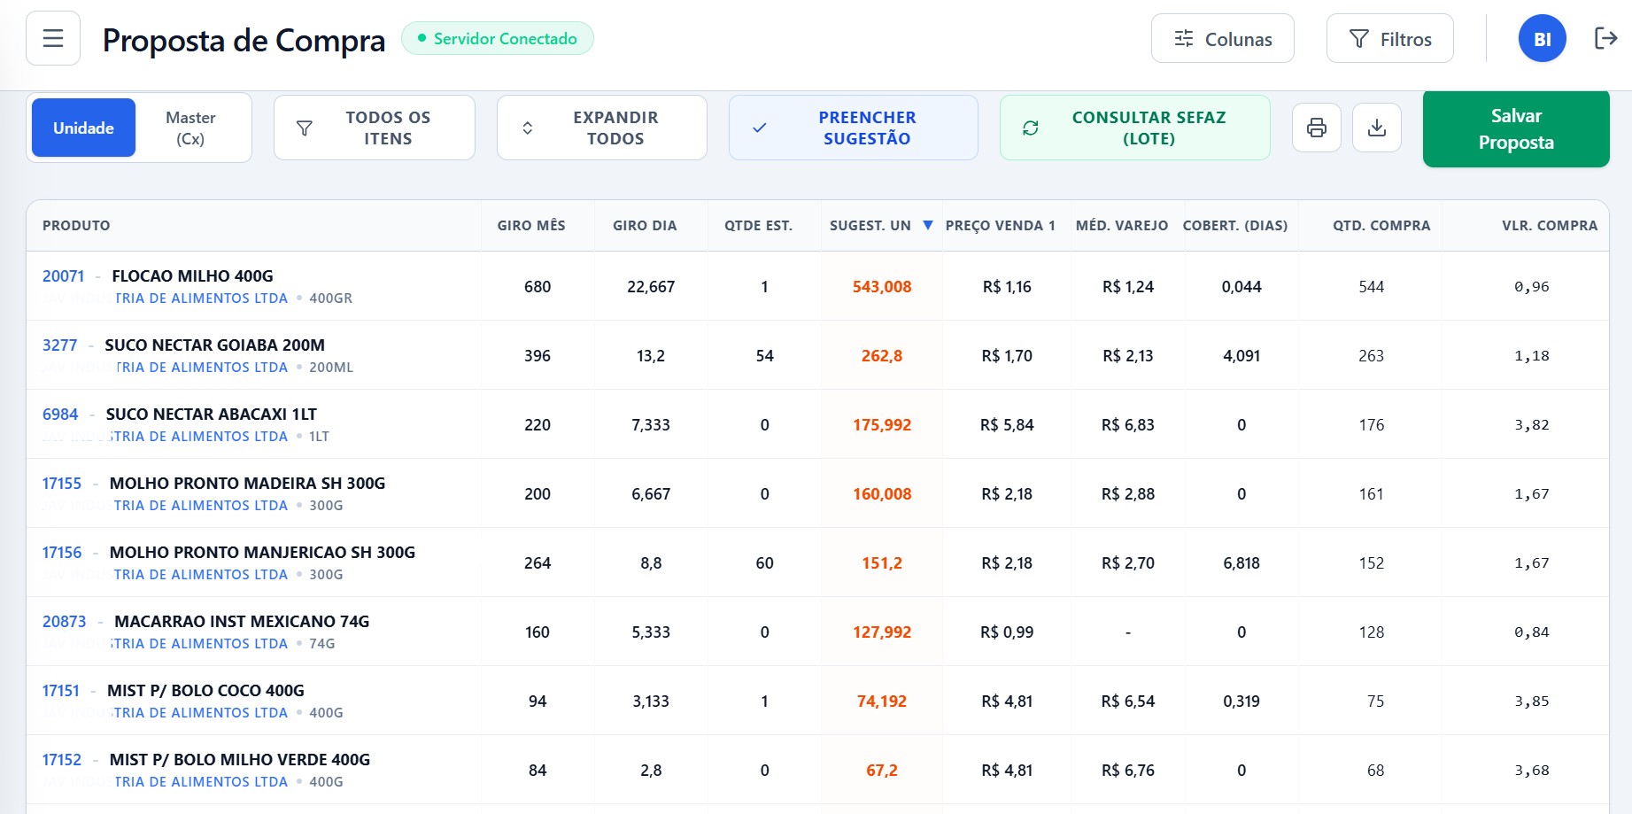Sort by Produto column header

pos(76,225)
